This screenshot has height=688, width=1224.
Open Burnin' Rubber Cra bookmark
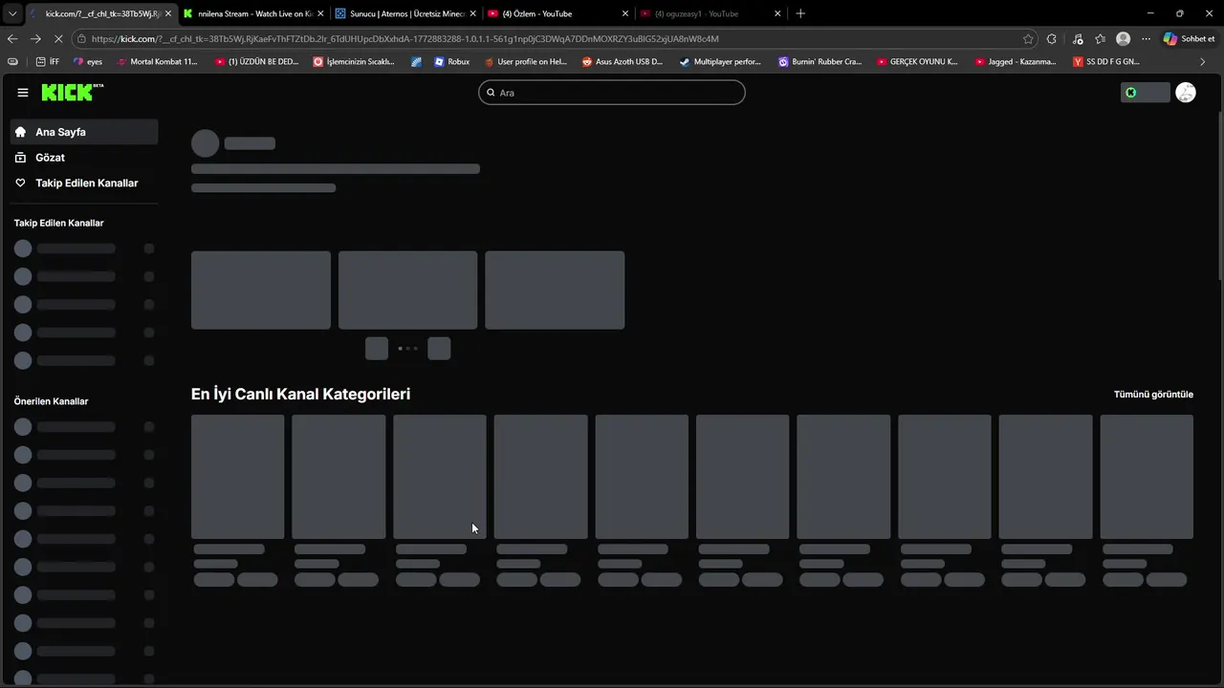[x=820, y=61]
